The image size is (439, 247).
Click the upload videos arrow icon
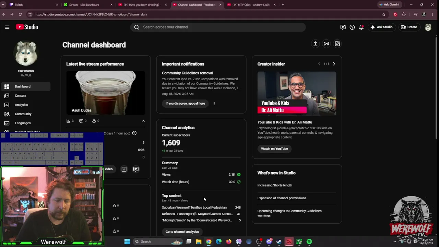315,44
